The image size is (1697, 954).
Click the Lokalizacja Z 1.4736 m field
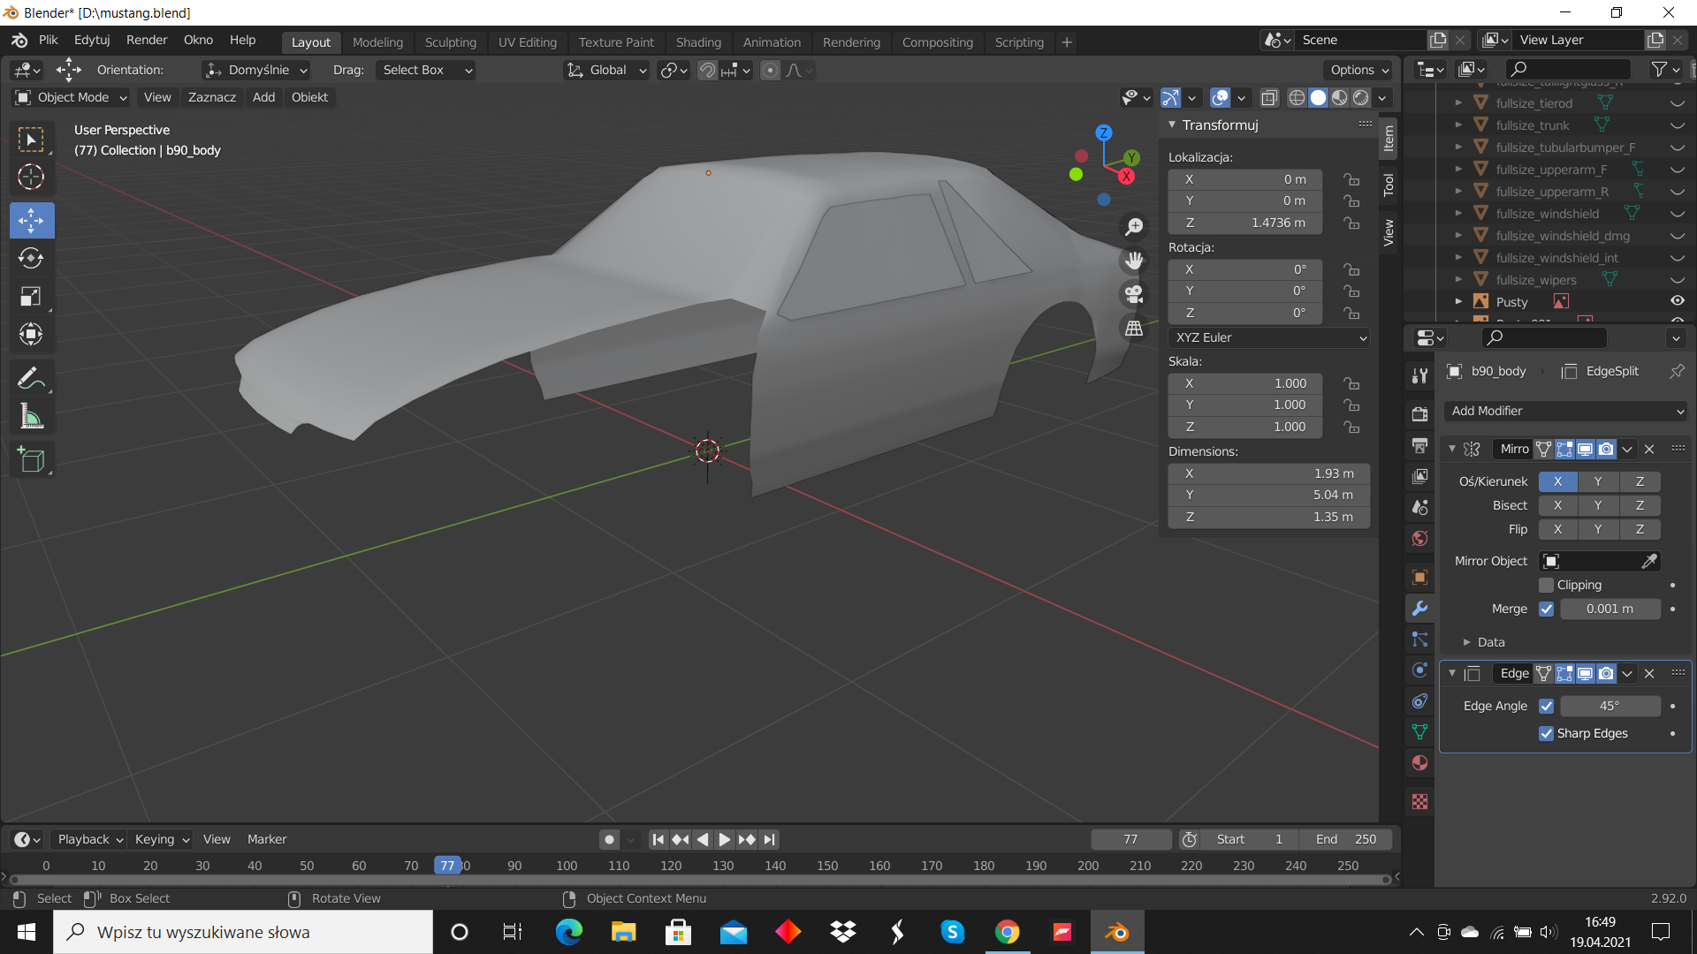coord(1244,223)
